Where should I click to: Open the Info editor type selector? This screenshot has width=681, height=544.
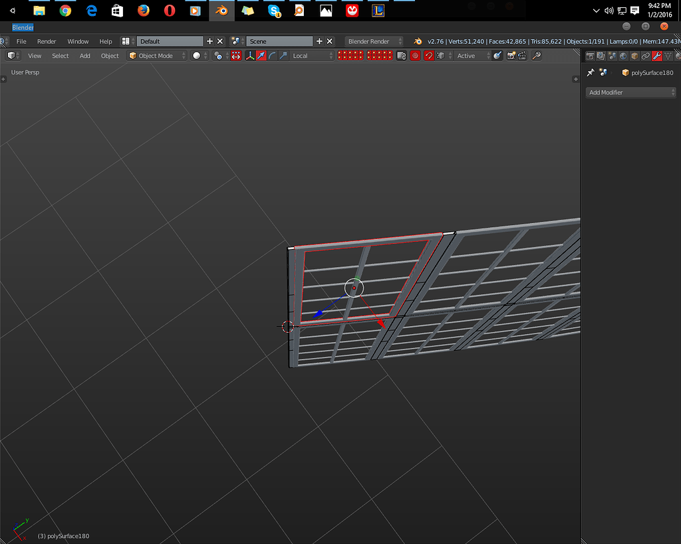pyautogui.click(x=3, y=41)
